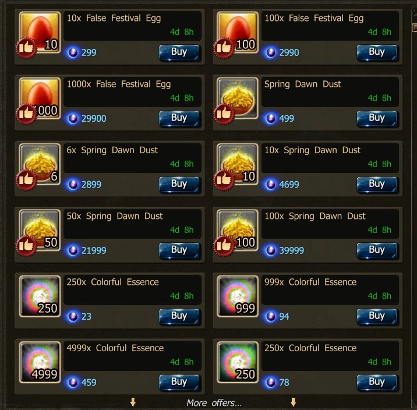This screenshot has width=417, height=410.
Task: Click the 4999x Colorful Essence item icon
Action: point(40,362)
